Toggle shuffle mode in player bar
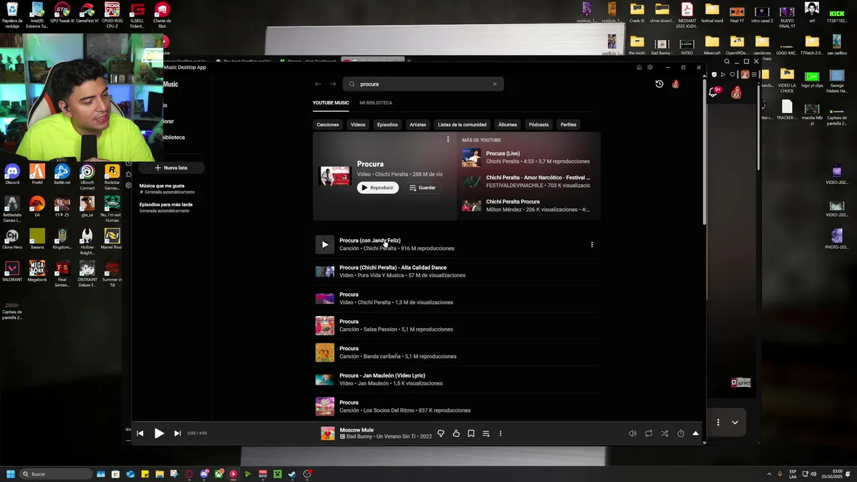 click(x=664, y=434)
